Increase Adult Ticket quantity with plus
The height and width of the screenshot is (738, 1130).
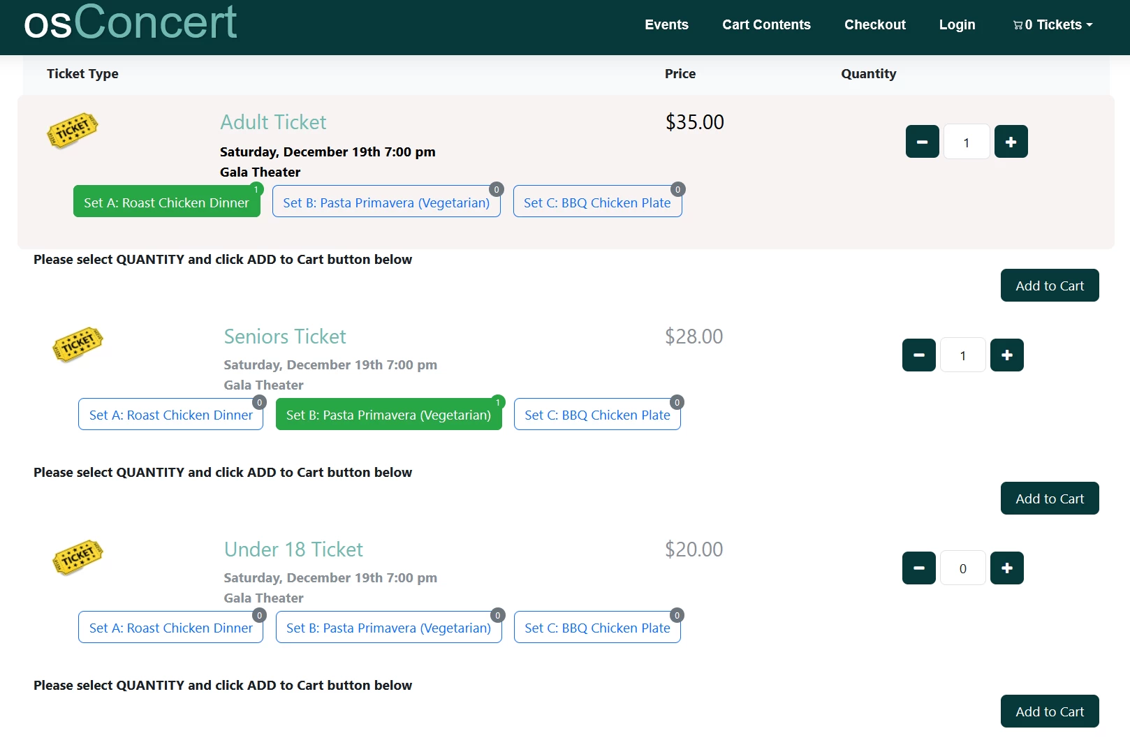point(1011,142)
